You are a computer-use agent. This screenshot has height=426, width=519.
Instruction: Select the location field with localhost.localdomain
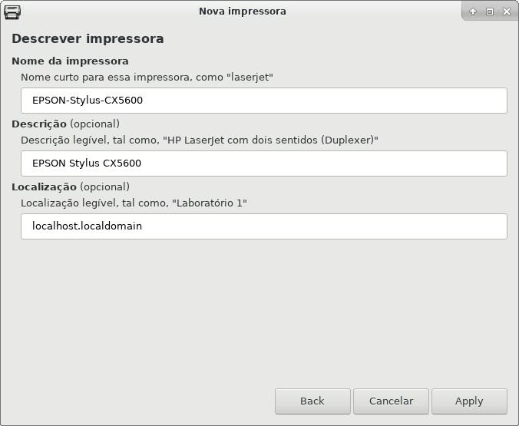[x=264, y=226]
